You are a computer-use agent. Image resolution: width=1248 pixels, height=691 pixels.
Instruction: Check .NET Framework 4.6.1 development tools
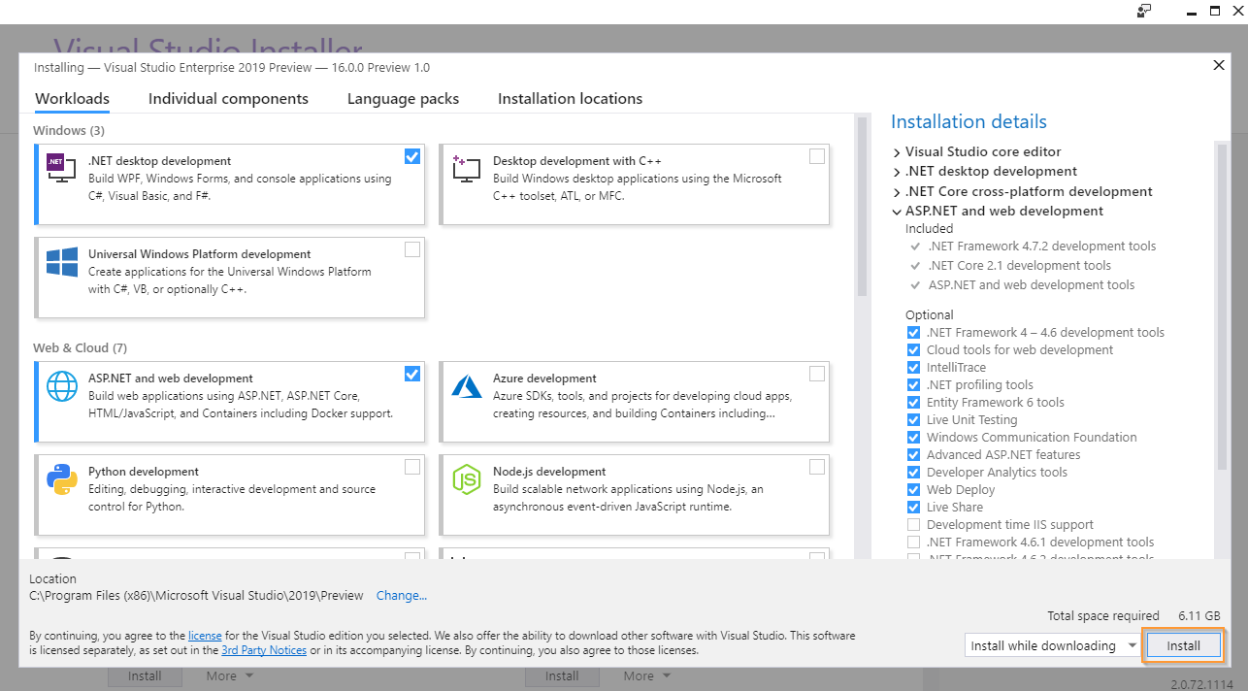(913, 543)
